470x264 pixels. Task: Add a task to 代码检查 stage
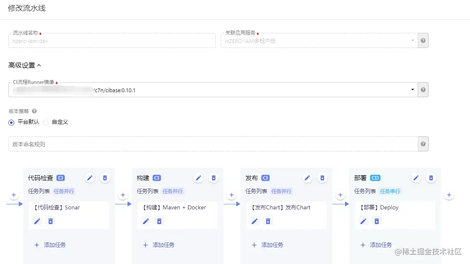[50, 245]
